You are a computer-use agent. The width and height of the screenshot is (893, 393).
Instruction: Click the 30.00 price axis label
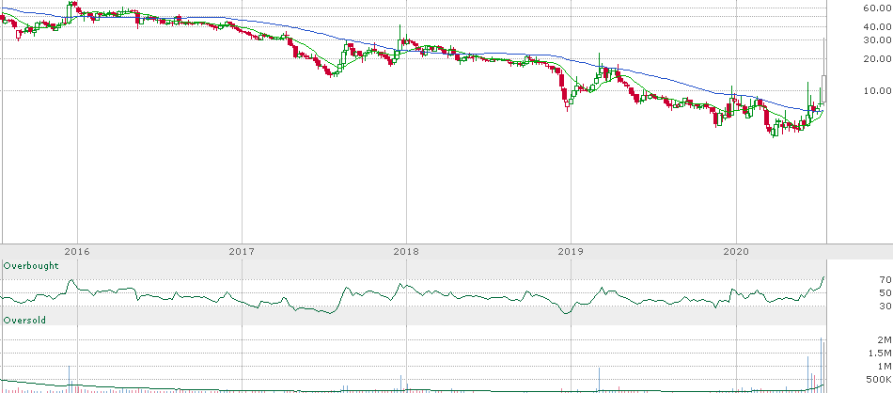877,39
